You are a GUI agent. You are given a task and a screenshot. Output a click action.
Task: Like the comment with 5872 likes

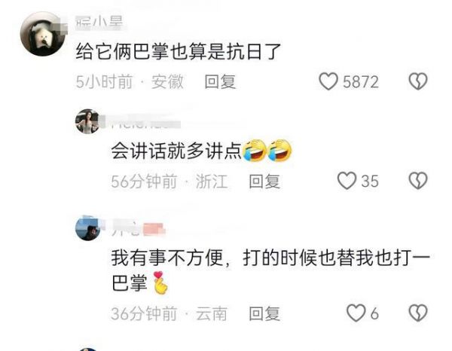328,81
